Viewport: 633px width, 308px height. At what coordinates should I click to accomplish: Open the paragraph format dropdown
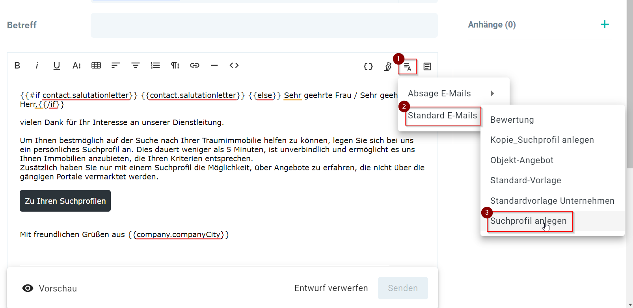click(x=175, y=66)
